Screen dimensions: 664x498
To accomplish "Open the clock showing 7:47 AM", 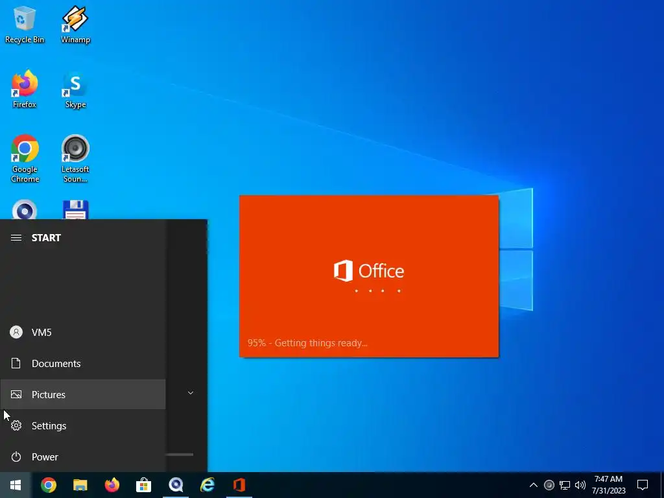I will pyautogui.click(x=608, y=485).
